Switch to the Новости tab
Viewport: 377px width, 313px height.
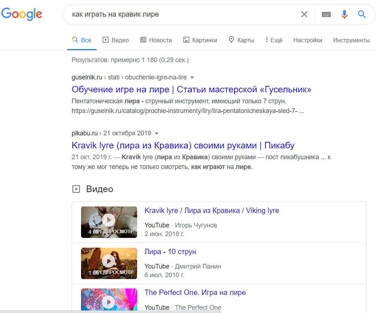point(156,40)
